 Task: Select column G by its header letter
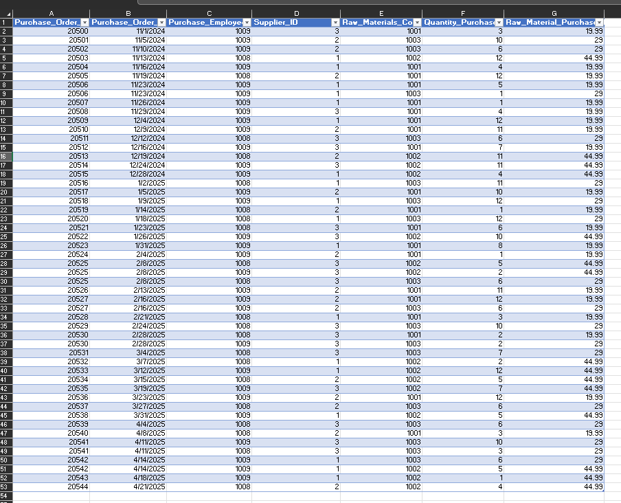[554, 14]
